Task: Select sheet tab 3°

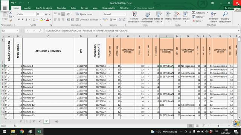Action: point(34,121)
